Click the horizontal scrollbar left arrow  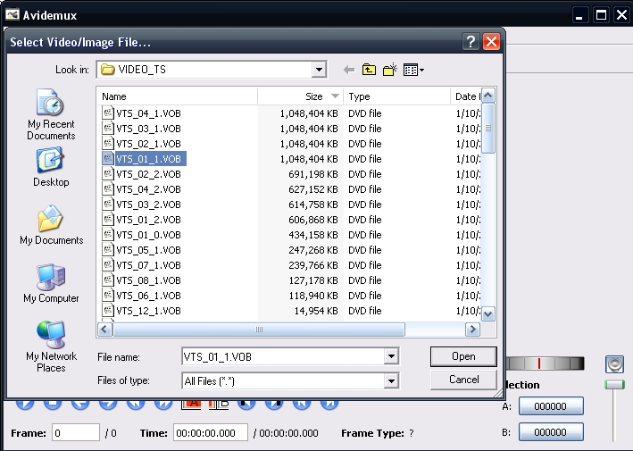click(104, 330)
